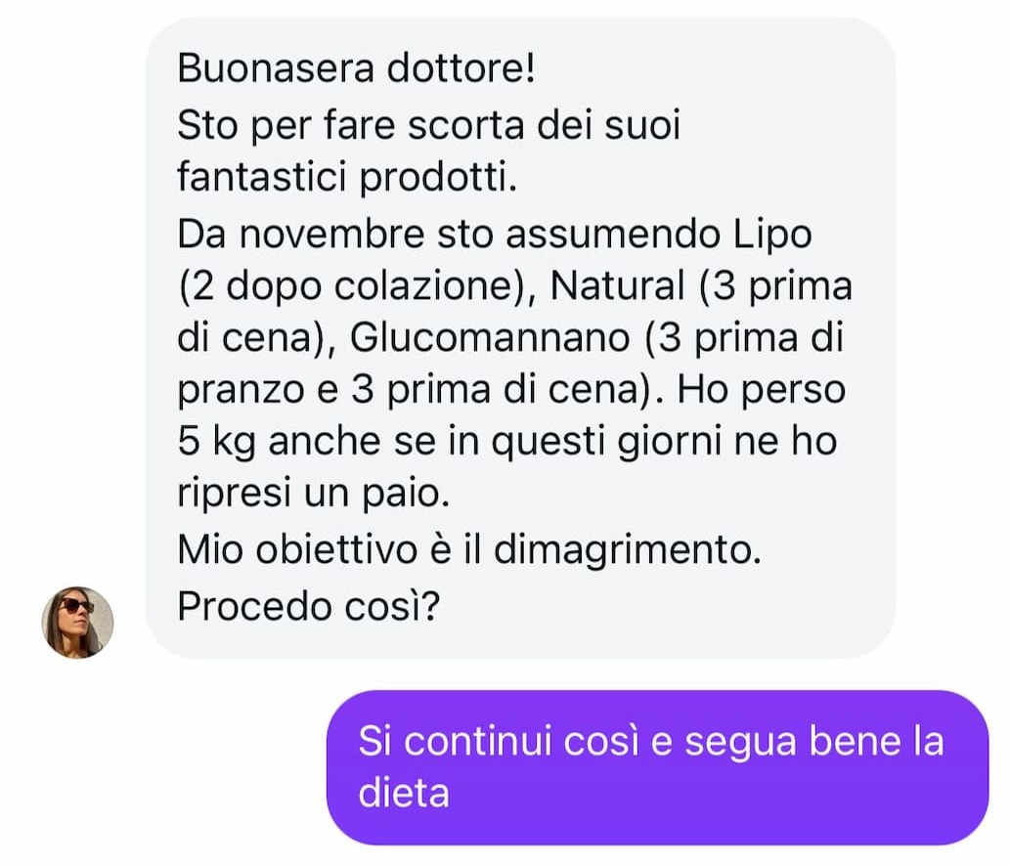Click the line starting with '5 kg anche'
Screen dimensions: 1010x866
(x=506, y=442)
